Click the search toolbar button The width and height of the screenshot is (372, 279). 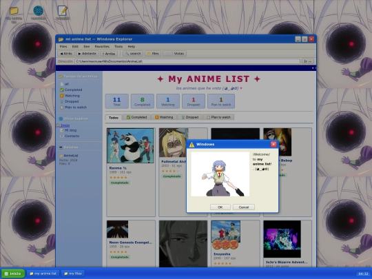point(133,54)
